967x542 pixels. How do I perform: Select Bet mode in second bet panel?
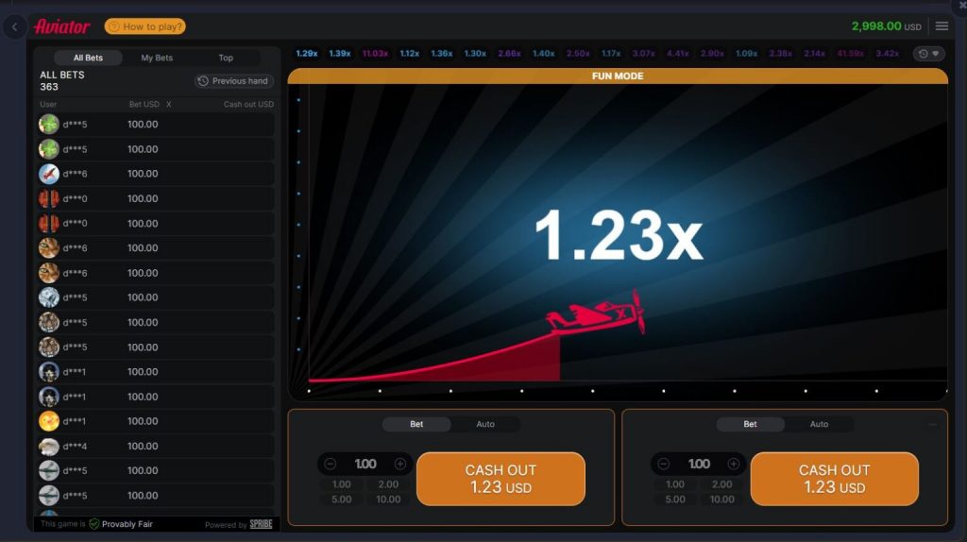(x=751, y=424)
